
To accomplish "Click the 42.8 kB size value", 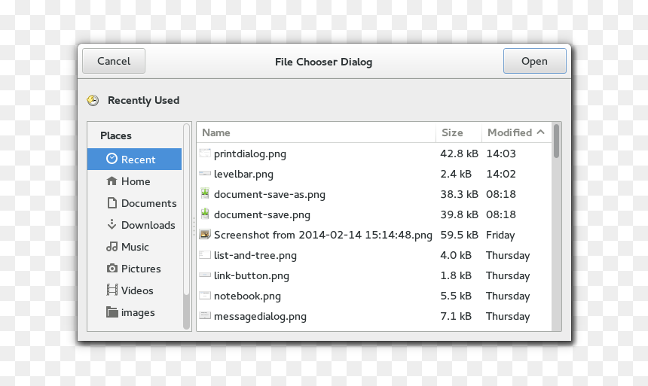I will (x=459, y=153).
